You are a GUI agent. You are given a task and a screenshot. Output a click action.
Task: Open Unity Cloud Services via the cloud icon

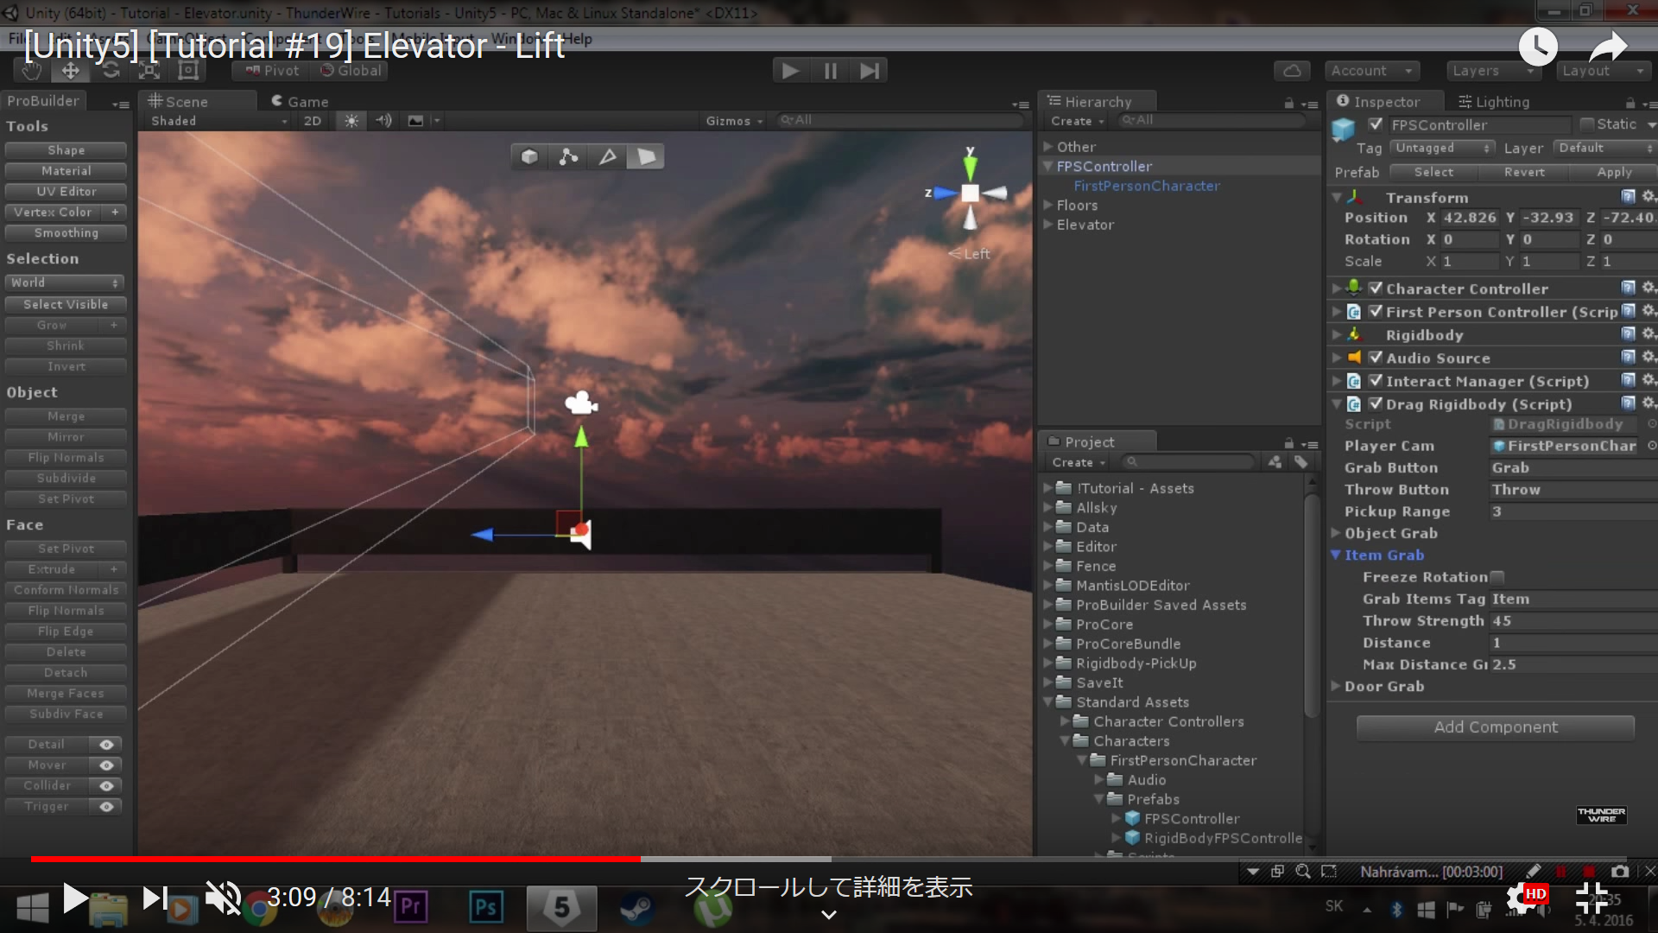[1292, 71]
